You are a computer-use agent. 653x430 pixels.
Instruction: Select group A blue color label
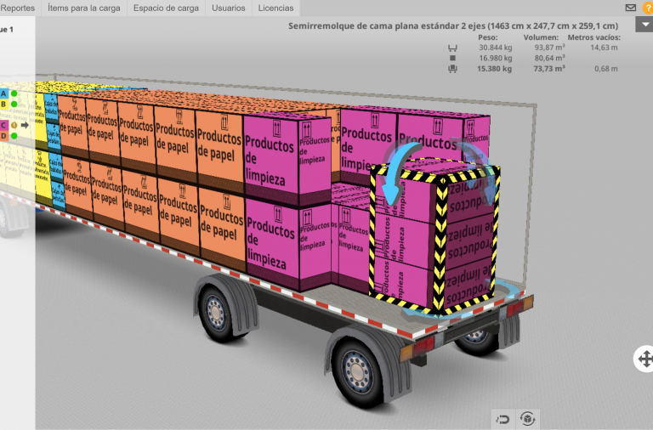click(x=3, y=93)
